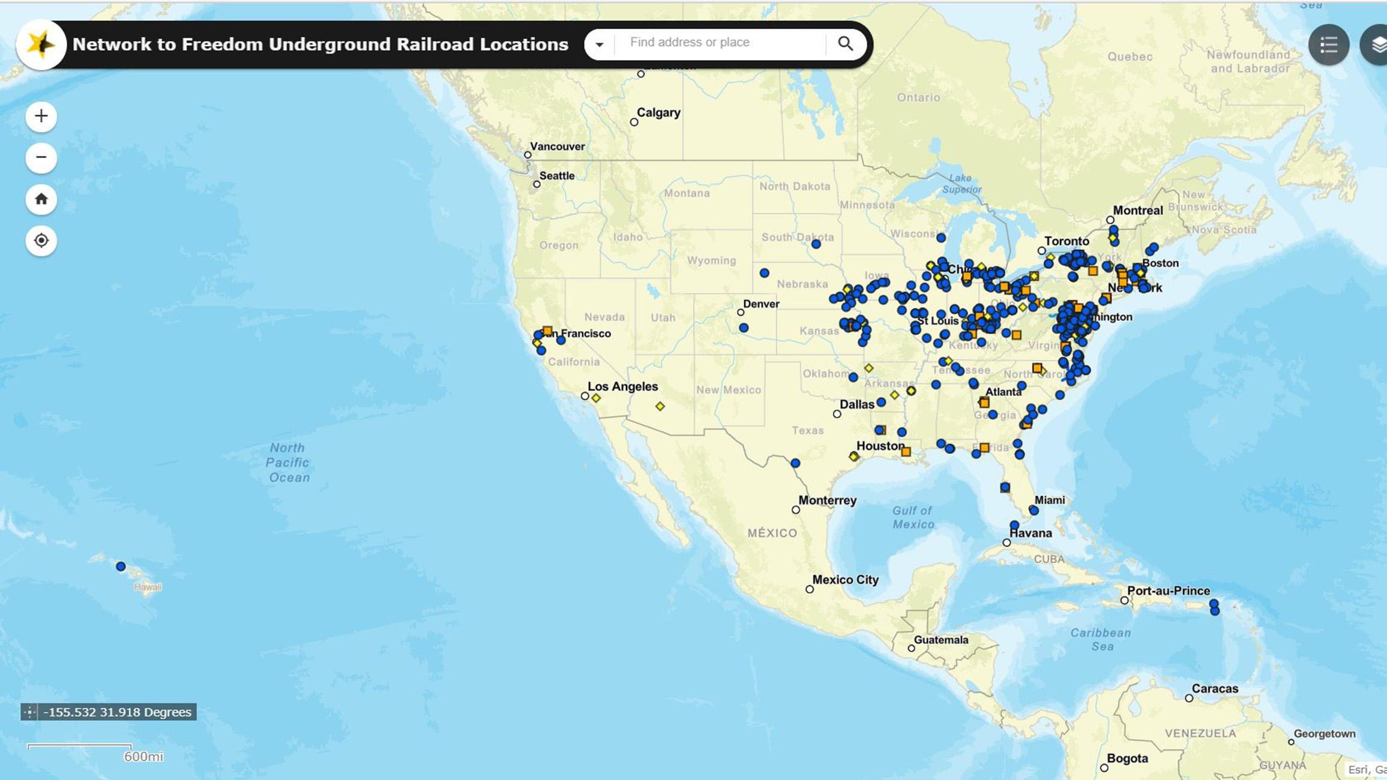Click the locate me GPS icon
This screenshot has height=780, width=1387.
pos(42,240)
